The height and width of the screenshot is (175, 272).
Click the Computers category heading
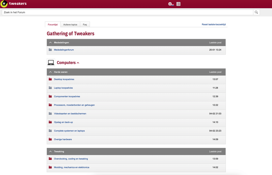point(66,63)
